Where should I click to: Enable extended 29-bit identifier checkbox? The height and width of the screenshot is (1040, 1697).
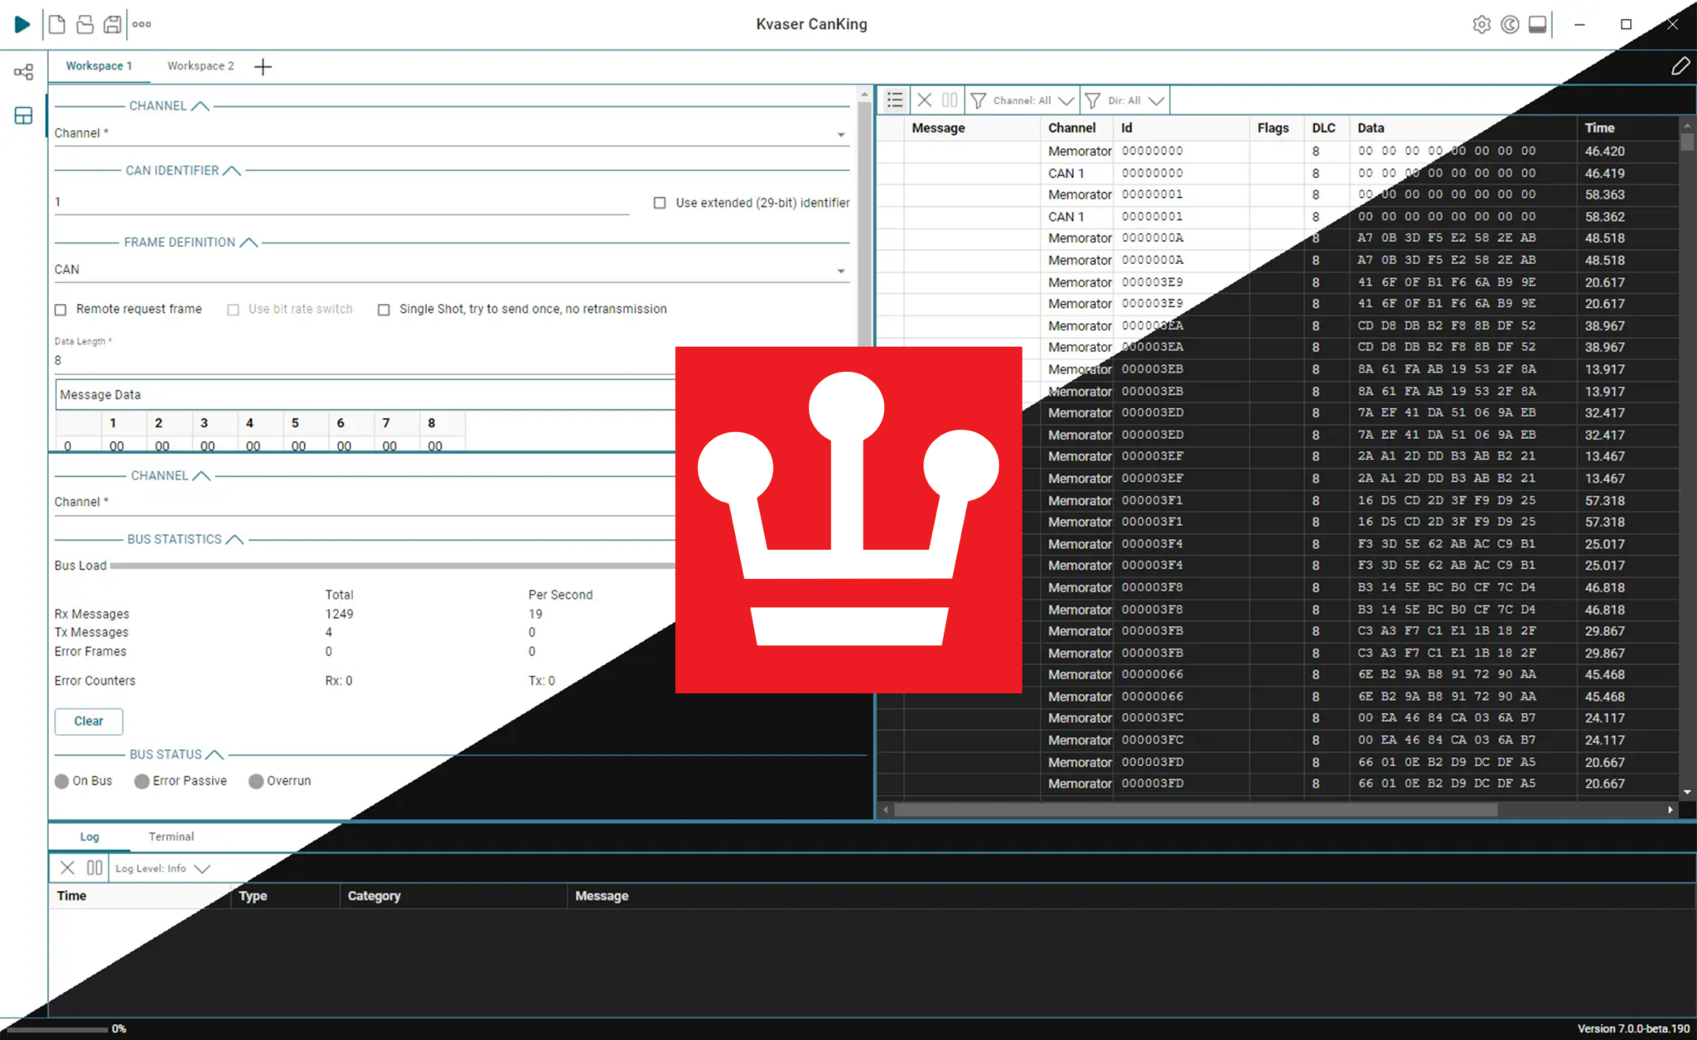click(660, 203)
